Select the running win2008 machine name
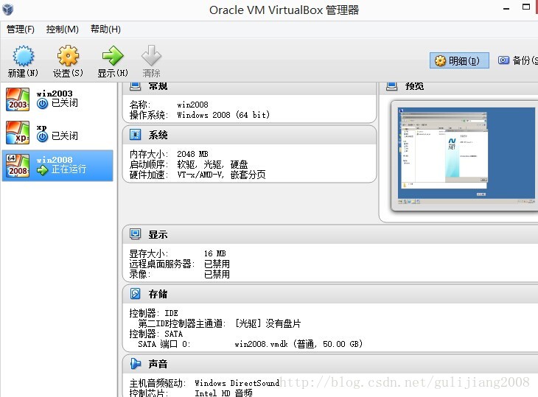Image resolution: width=538 pixels, height=397 pixels. pyautogui.click(x=55, y=160)
